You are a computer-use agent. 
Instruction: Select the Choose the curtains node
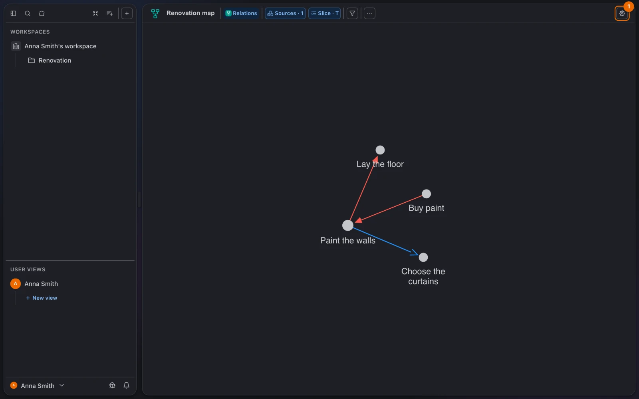point(423,257)
